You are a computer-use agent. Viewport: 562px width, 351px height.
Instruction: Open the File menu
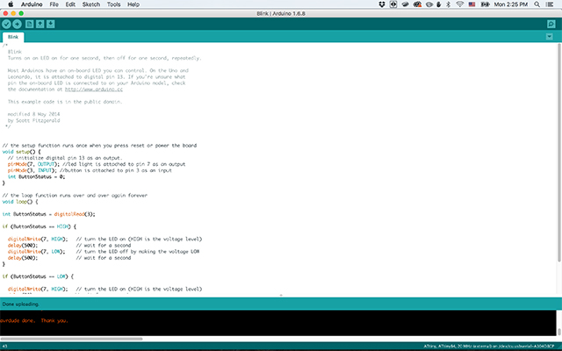(x=54, y=4)
